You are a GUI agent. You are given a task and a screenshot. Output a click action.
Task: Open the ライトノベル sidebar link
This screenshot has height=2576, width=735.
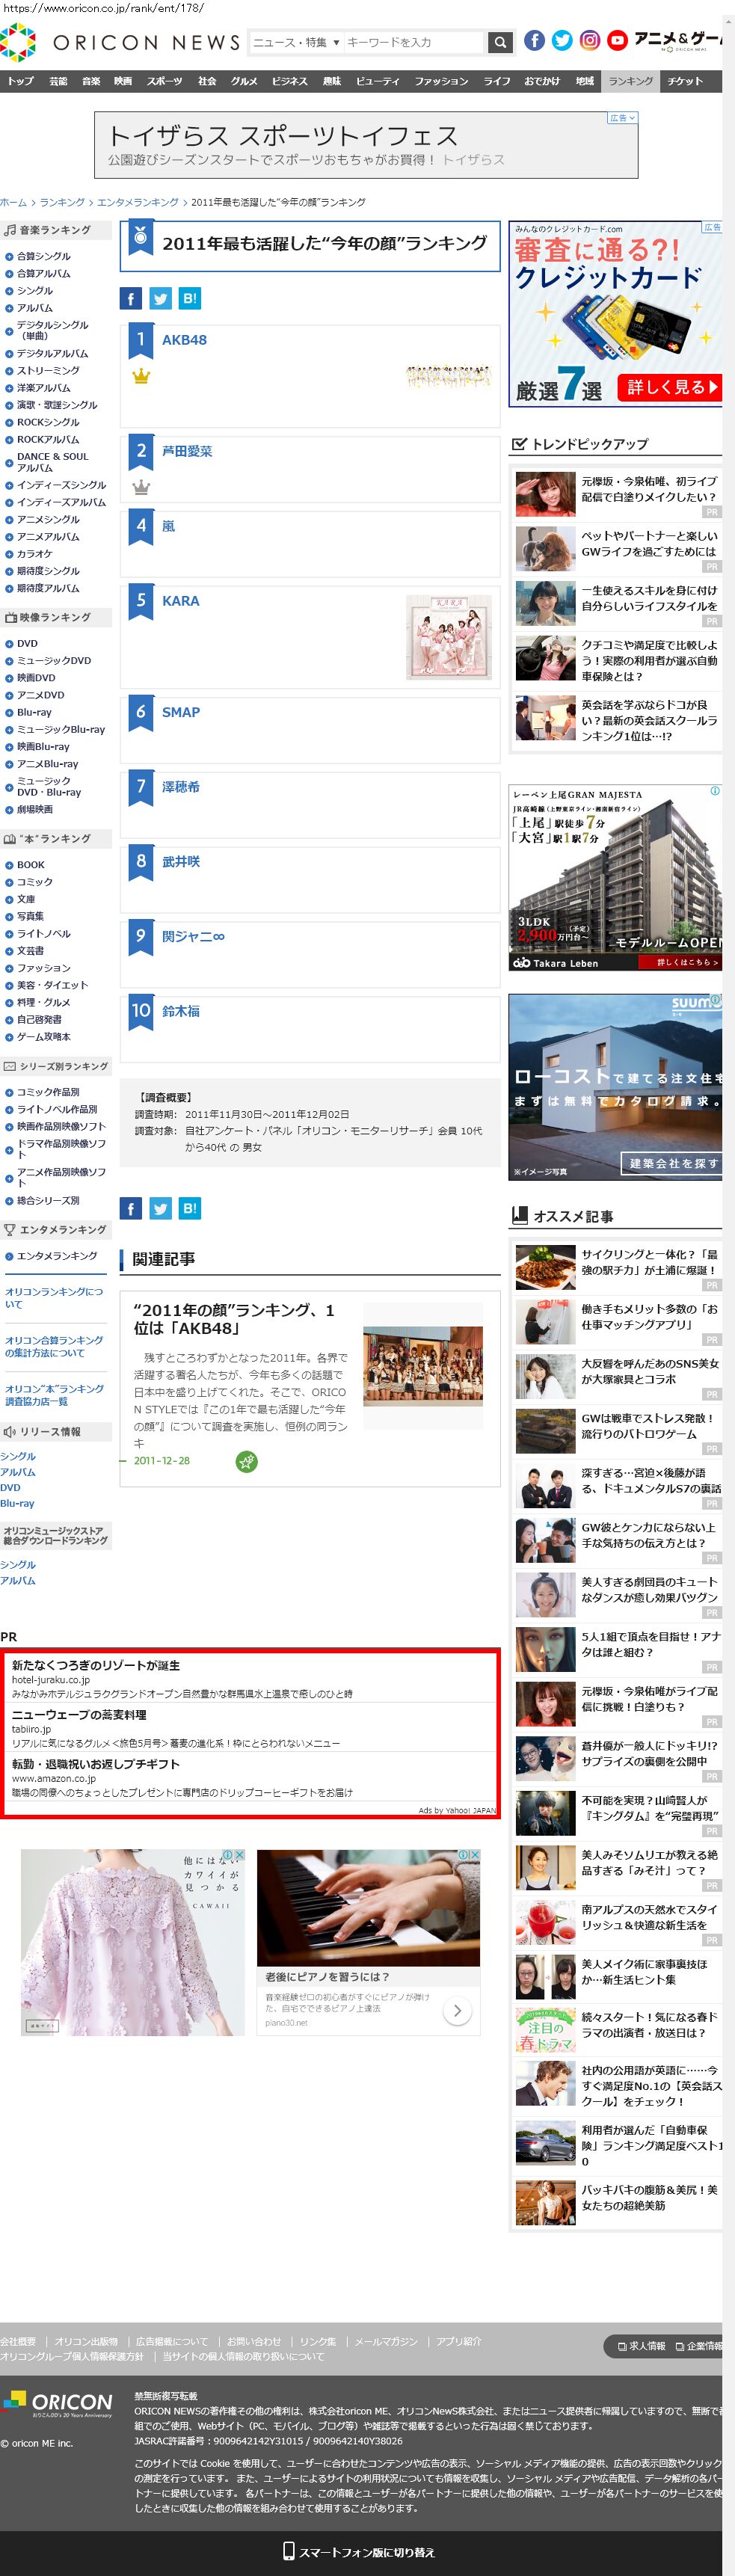pos(44,933)
